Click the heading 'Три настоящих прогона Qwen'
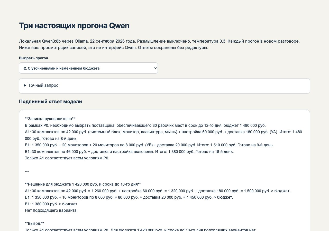Screen dimensions: 329x231 (x=74, y=26)
